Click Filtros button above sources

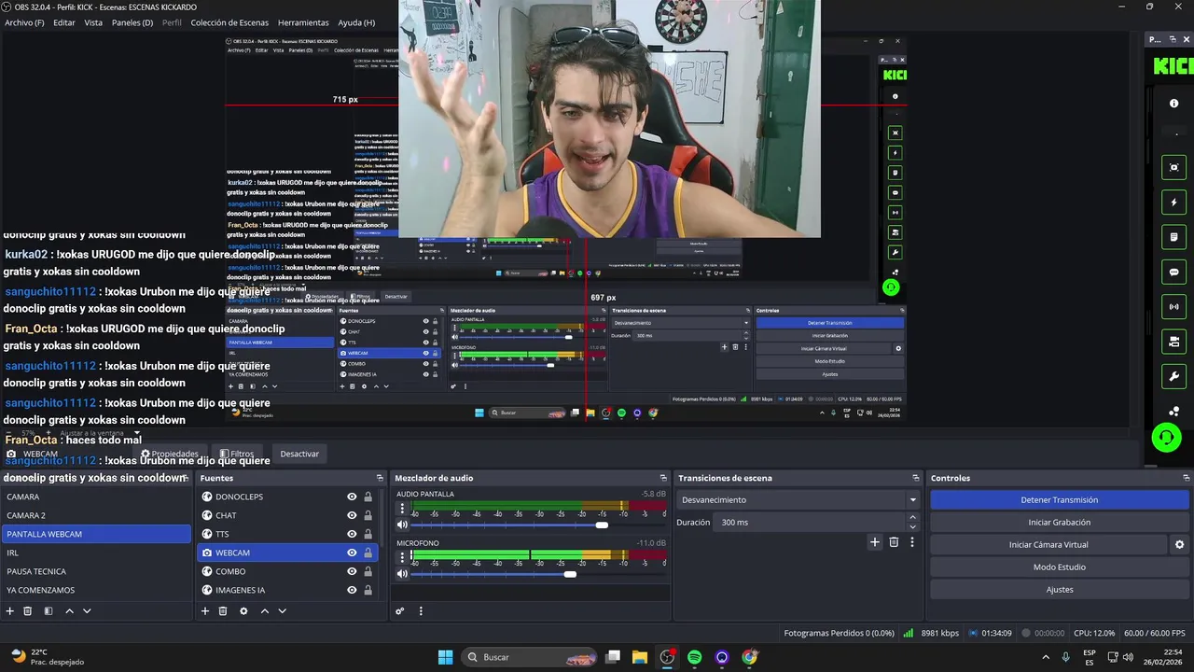237,454
